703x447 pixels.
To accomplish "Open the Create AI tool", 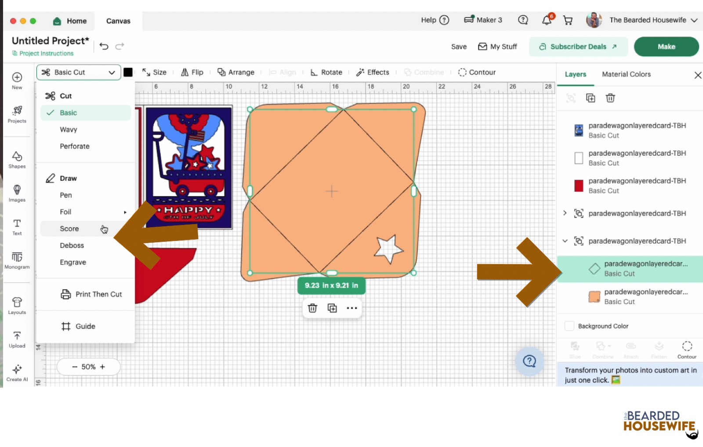I will click(x=17, y=373).
